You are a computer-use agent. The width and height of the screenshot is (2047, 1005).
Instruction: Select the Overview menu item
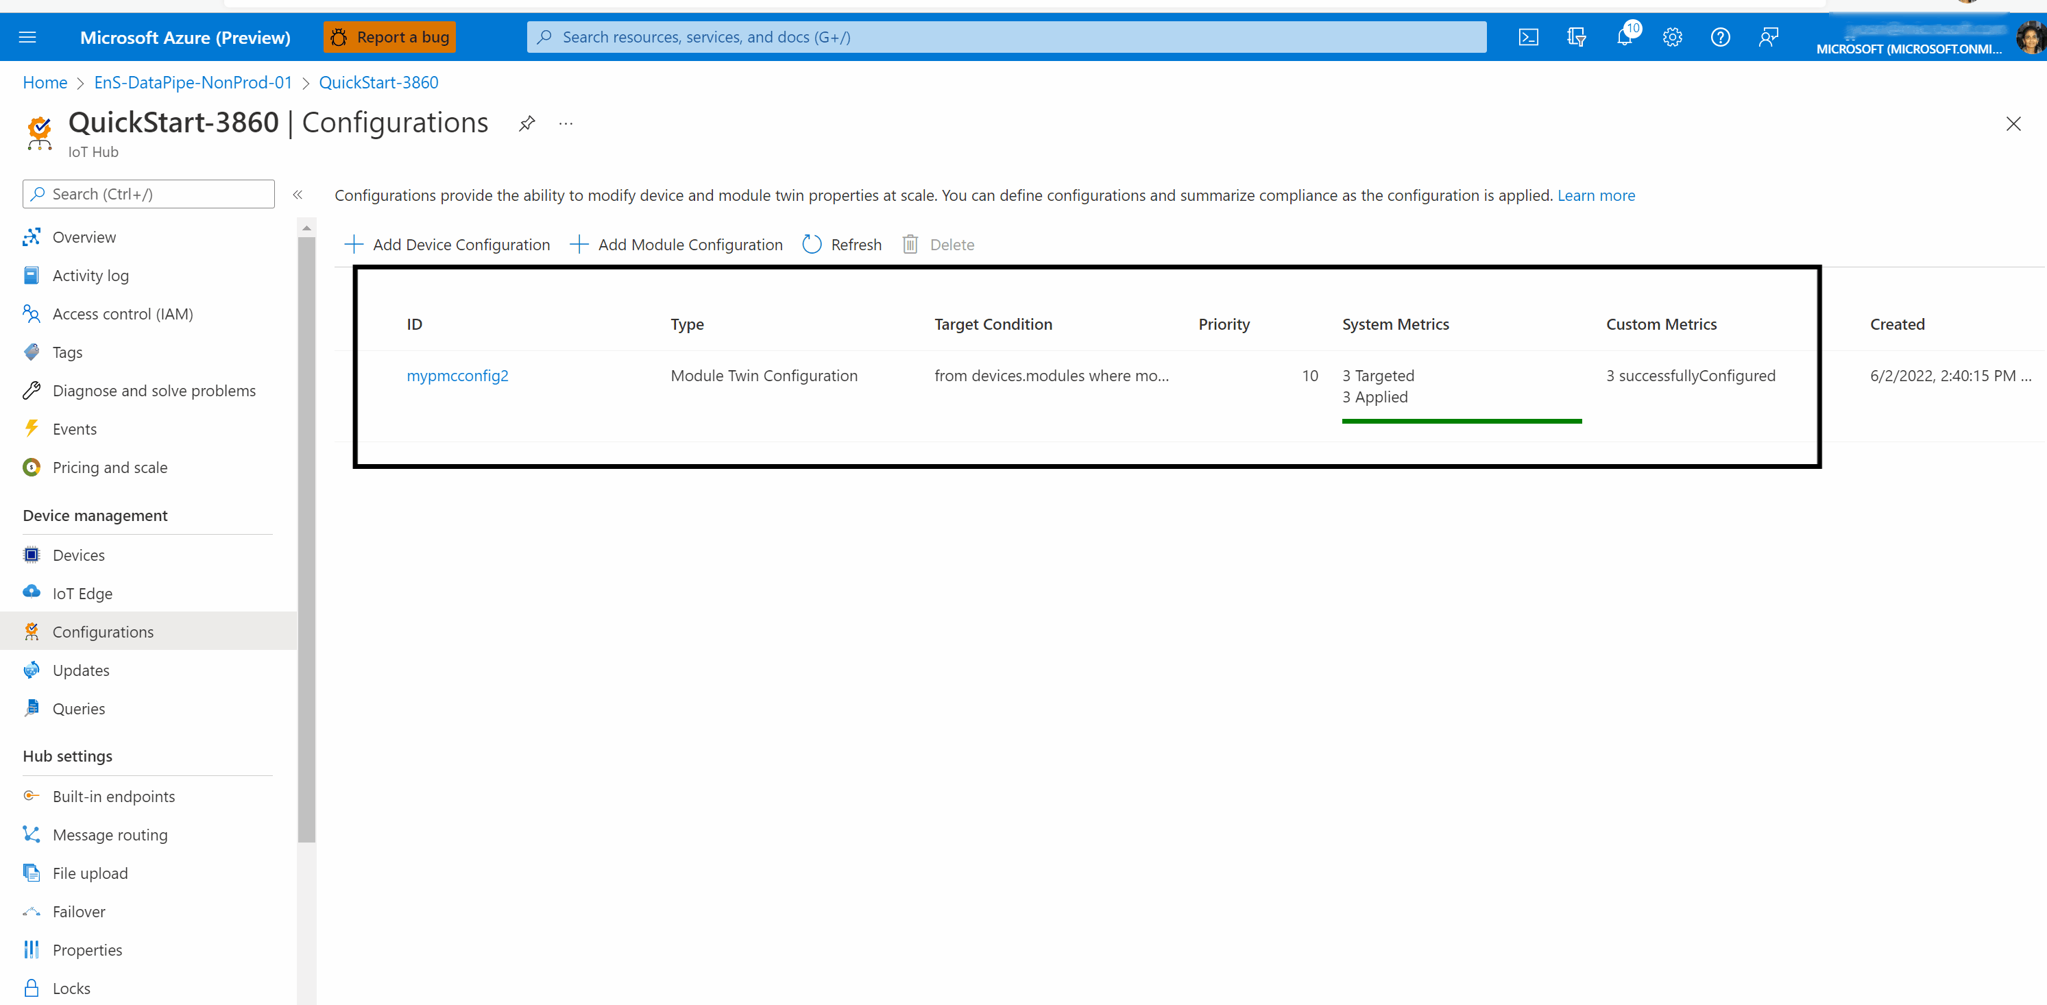(82, 237)
